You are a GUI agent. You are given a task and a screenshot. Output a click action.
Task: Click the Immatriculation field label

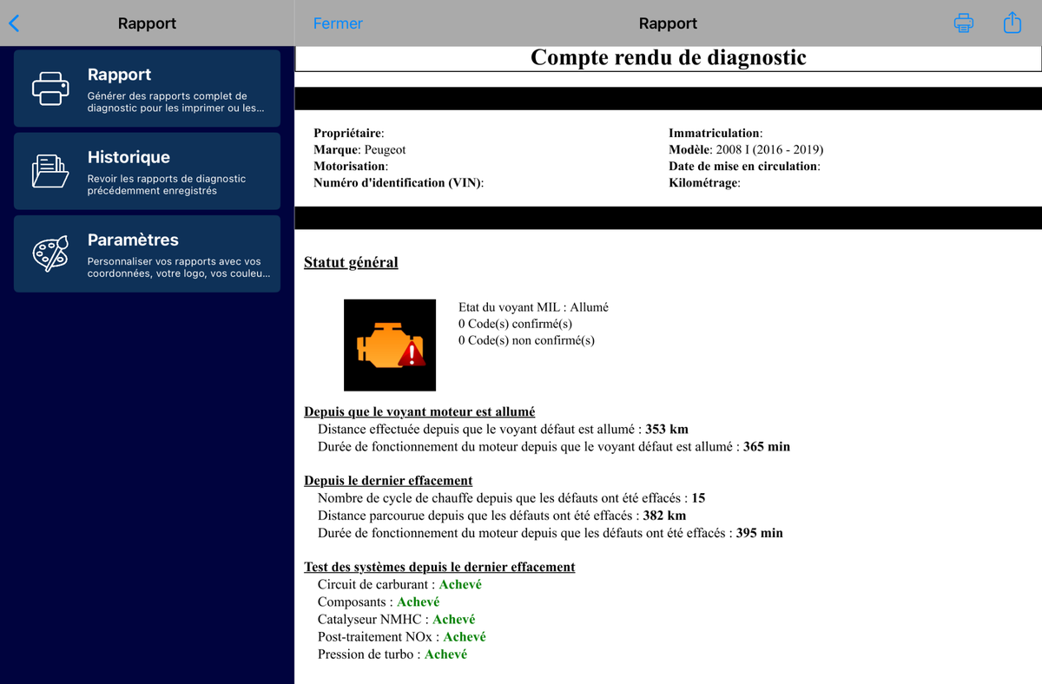coord(716,133)
